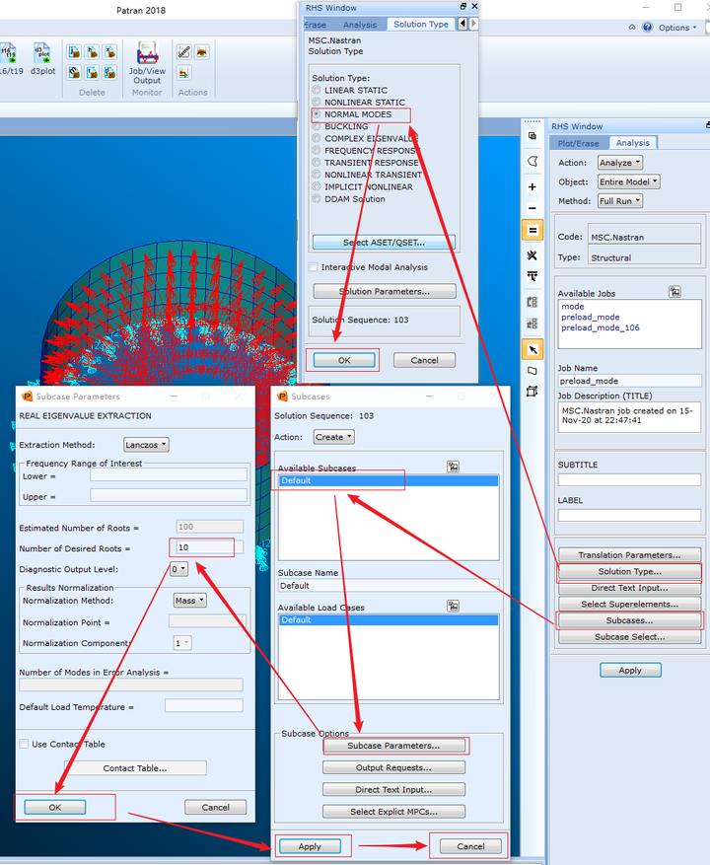Enable Interactive Modal Analysis checkbox
Image resolution: width=710 pixels, height=865 pixels.
pyautogui.click(x=314, y=267)
